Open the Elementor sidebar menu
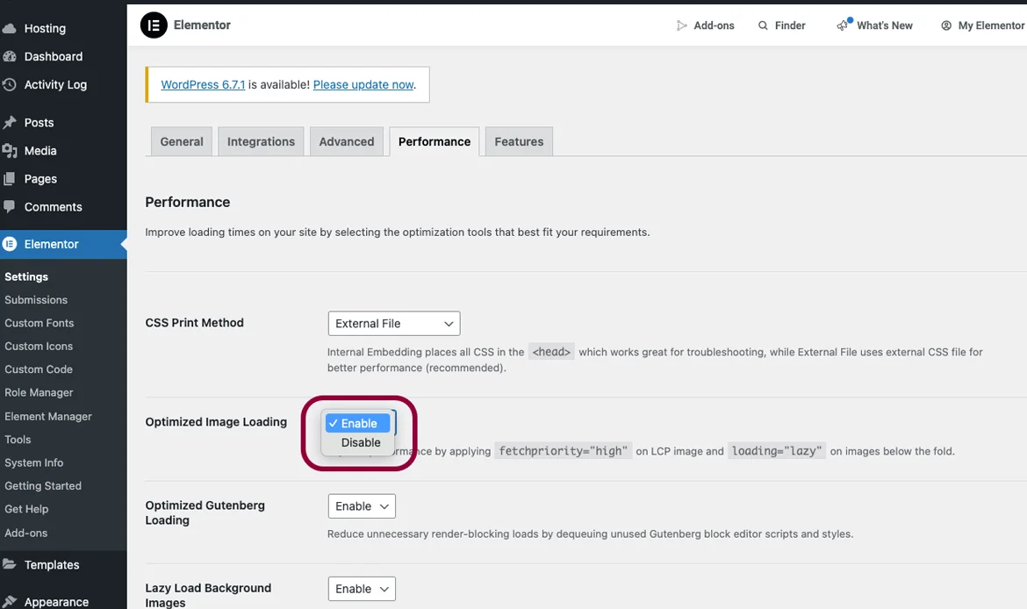The height and width of the screenshot is (609, 1027). coord(63,244)
